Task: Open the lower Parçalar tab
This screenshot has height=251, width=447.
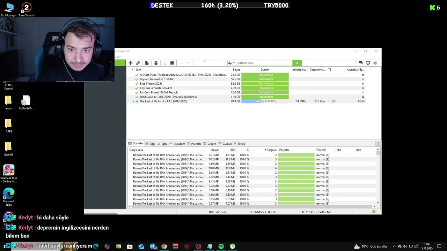Action: point(194,144)
